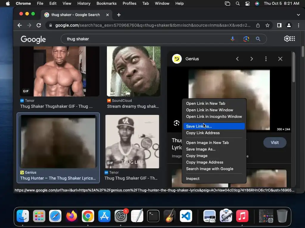This screenshot has height=228, width=305.
Task: Choose Inspect from context menu
Action: pyautogui.click(x=214, y=178)
